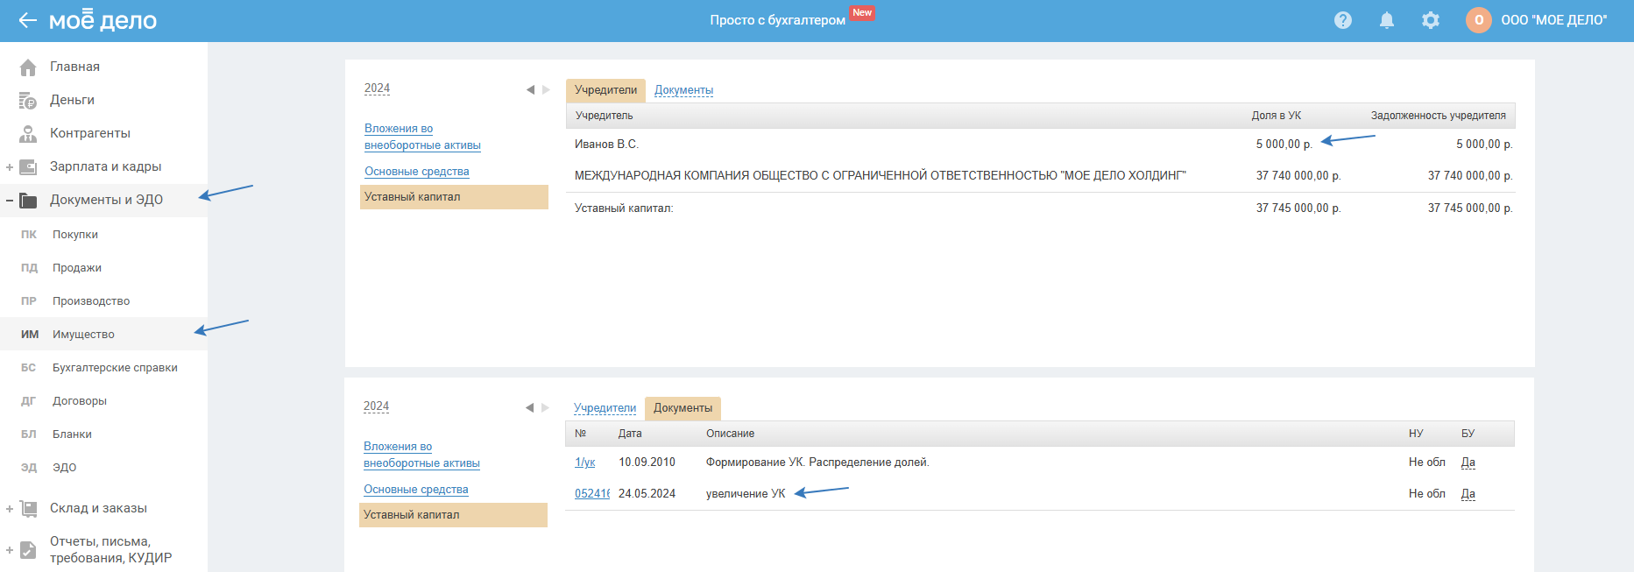Click the Деньги coins icon
The width and height of the screenshot is (1634, 572).
click(28, 101)
